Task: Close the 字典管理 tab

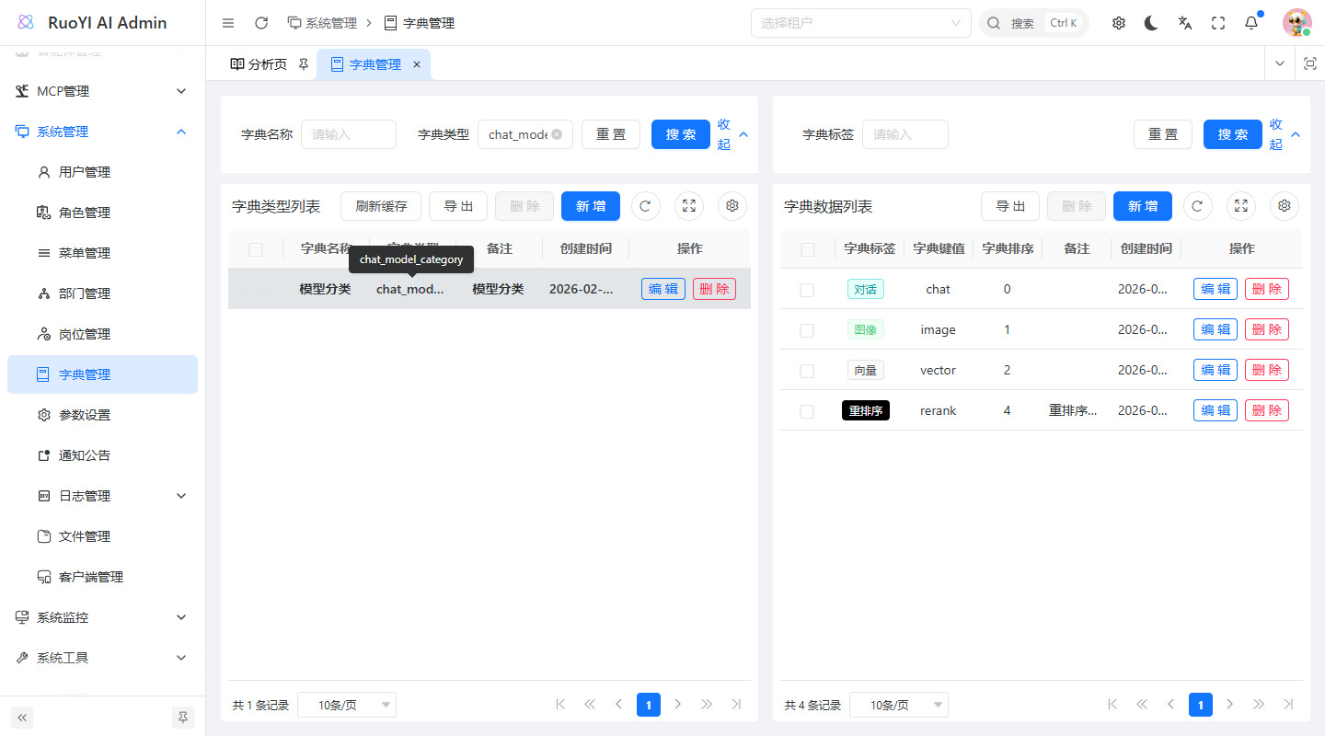Action: (417, 64)
